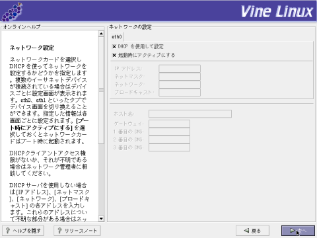This screenshot has height=238, width=317.
Task: Click the help panel scroll down arrow
Action: [101, 219]
